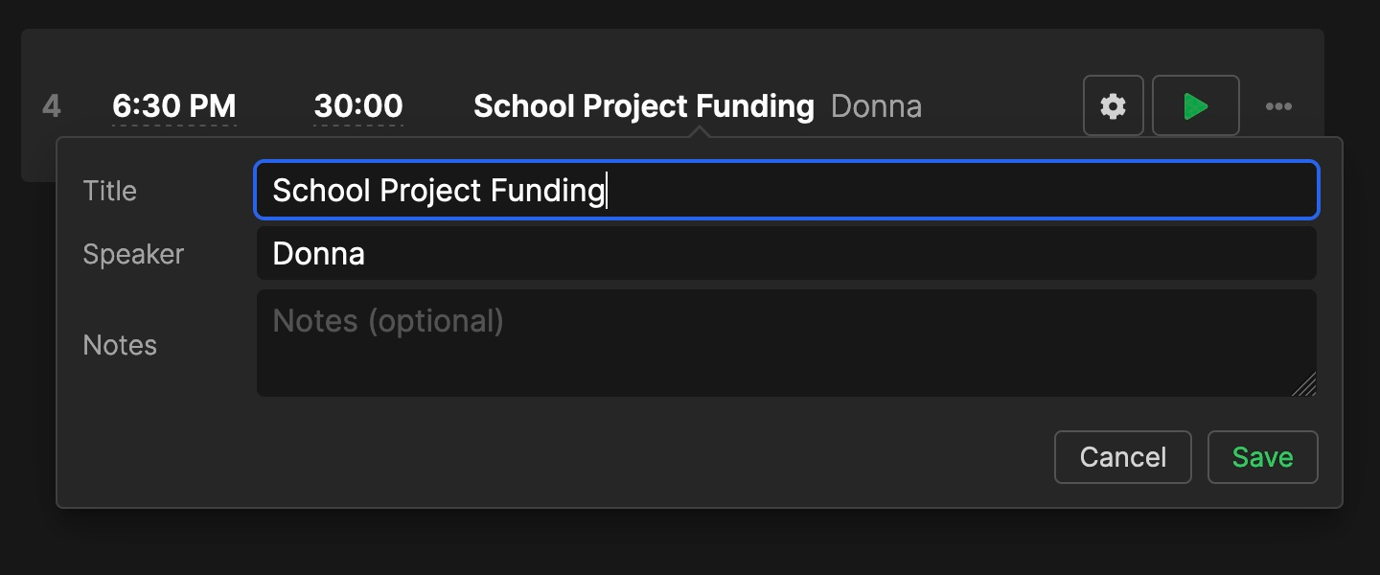Click into the Notes (optional) text area
The image size is (1380, 575).
click(786, 343)
